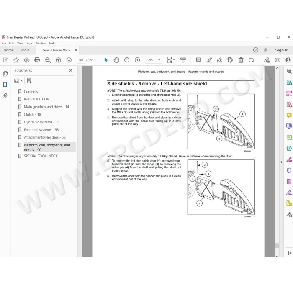Select Platform, cab, bodywork bookmark
The width and height of the screenshot is (293, 293).
pos(47,147)
